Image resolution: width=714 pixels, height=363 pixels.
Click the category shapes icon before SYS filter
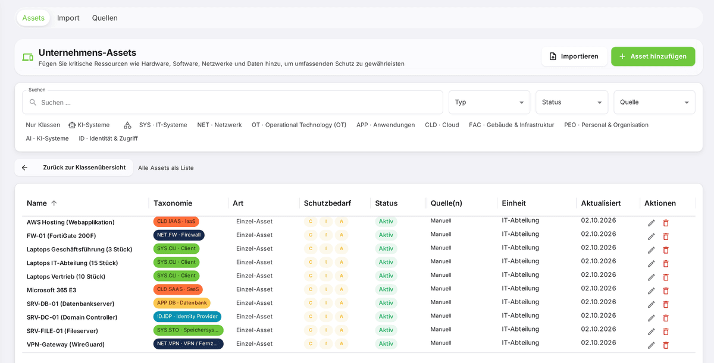point(127,125)
